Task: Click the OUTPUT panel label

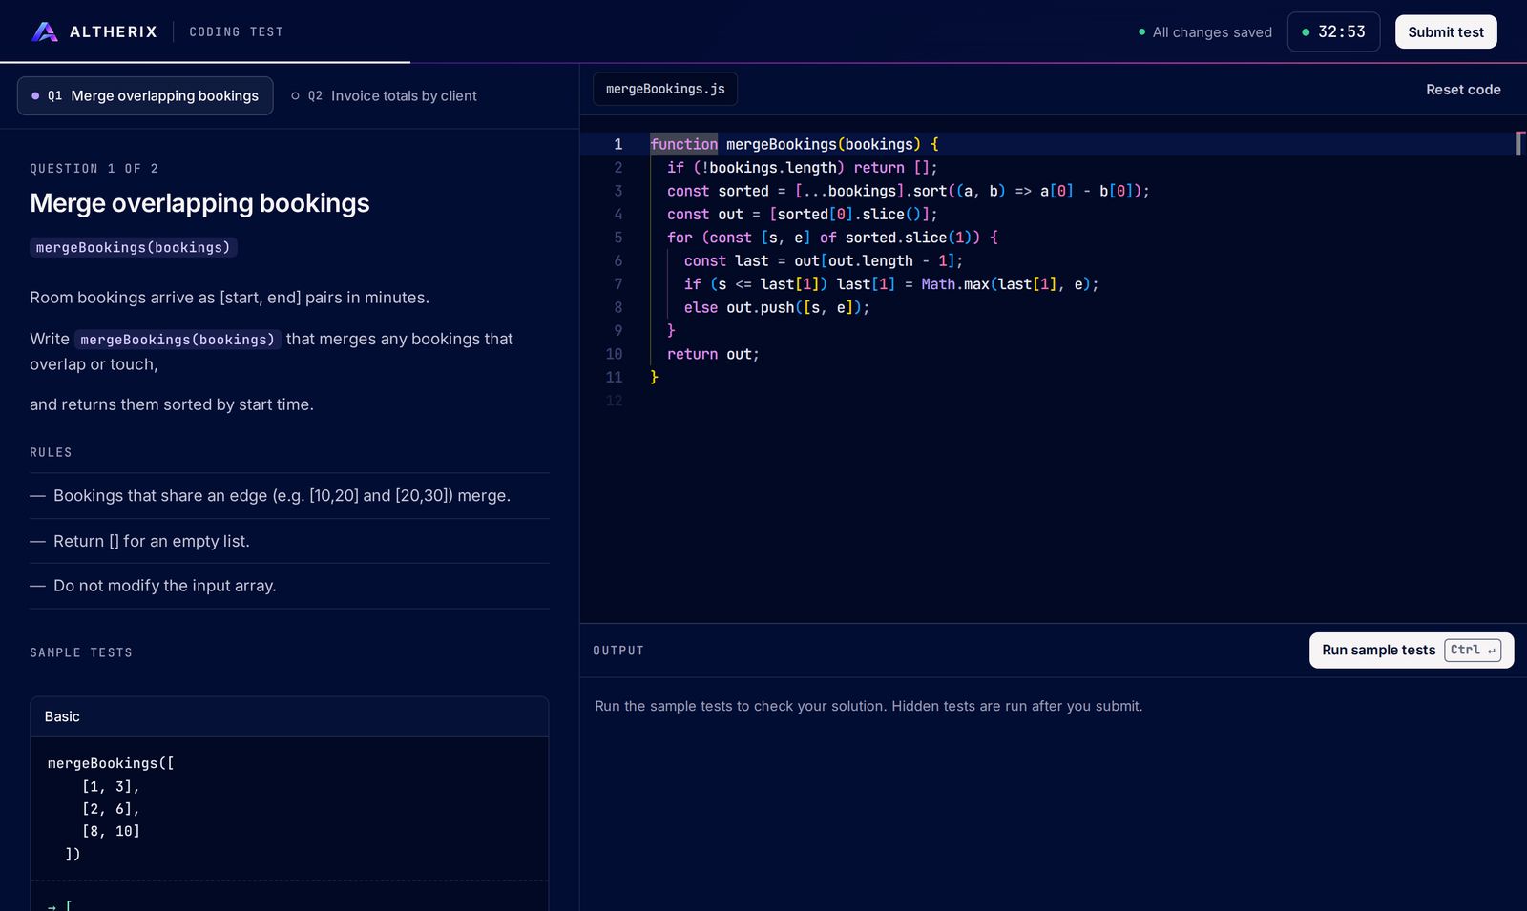Action: 618,651
